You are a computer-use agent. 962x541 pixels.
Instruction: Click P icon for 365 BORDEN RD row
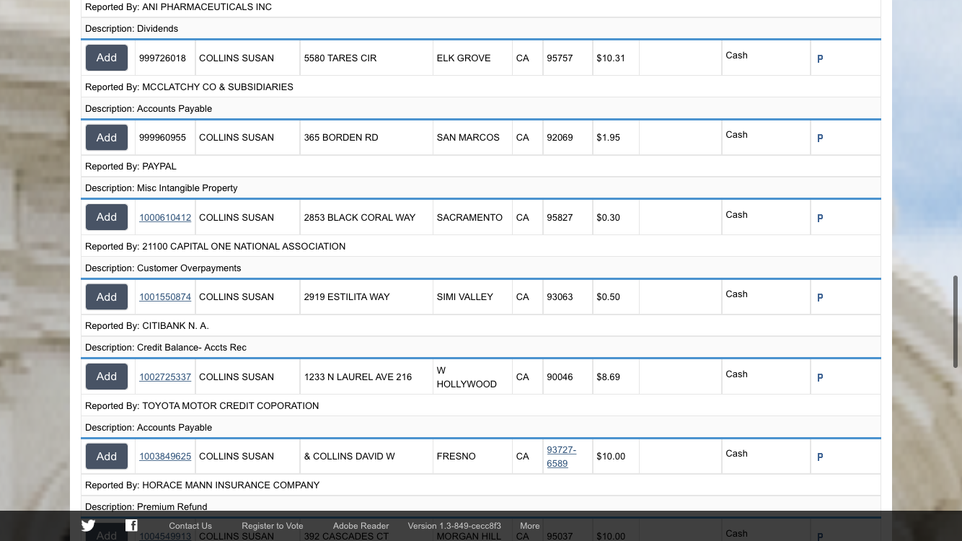(820, 138)
